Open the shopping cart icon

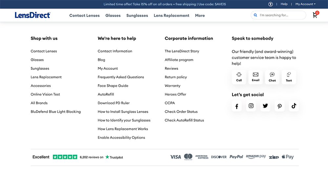[x=315, y=15]
